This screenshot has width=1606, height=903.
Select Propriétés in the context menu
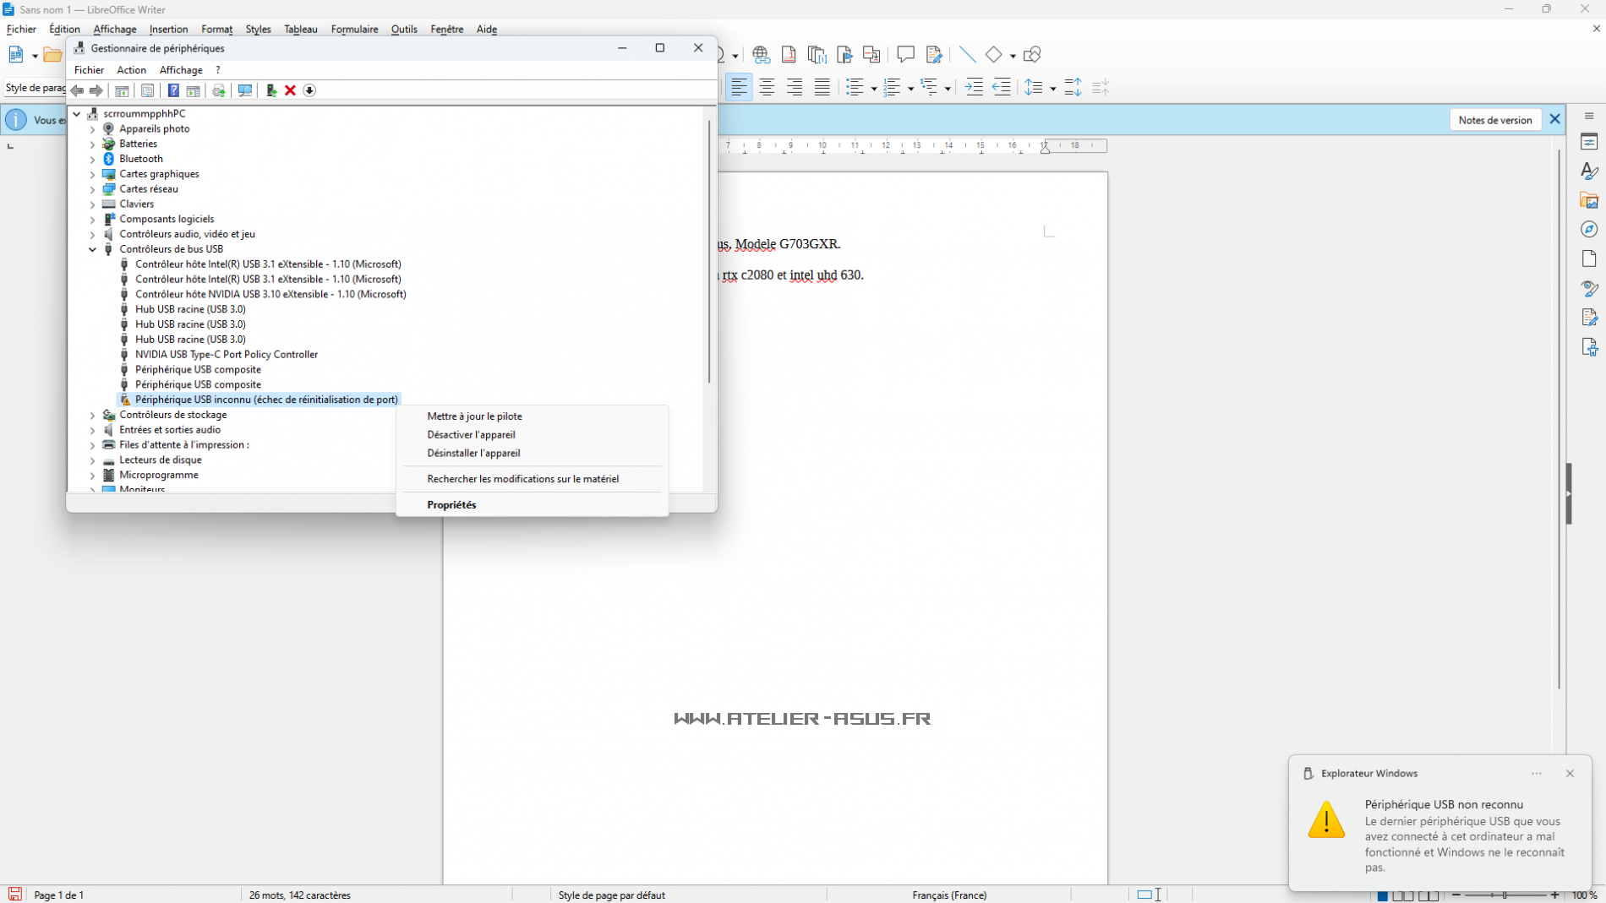[x=451, y=504]
